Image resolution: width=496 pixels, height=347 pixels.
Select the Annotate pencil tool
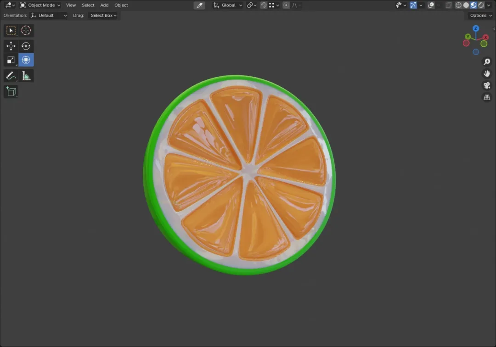coord(11,76)
